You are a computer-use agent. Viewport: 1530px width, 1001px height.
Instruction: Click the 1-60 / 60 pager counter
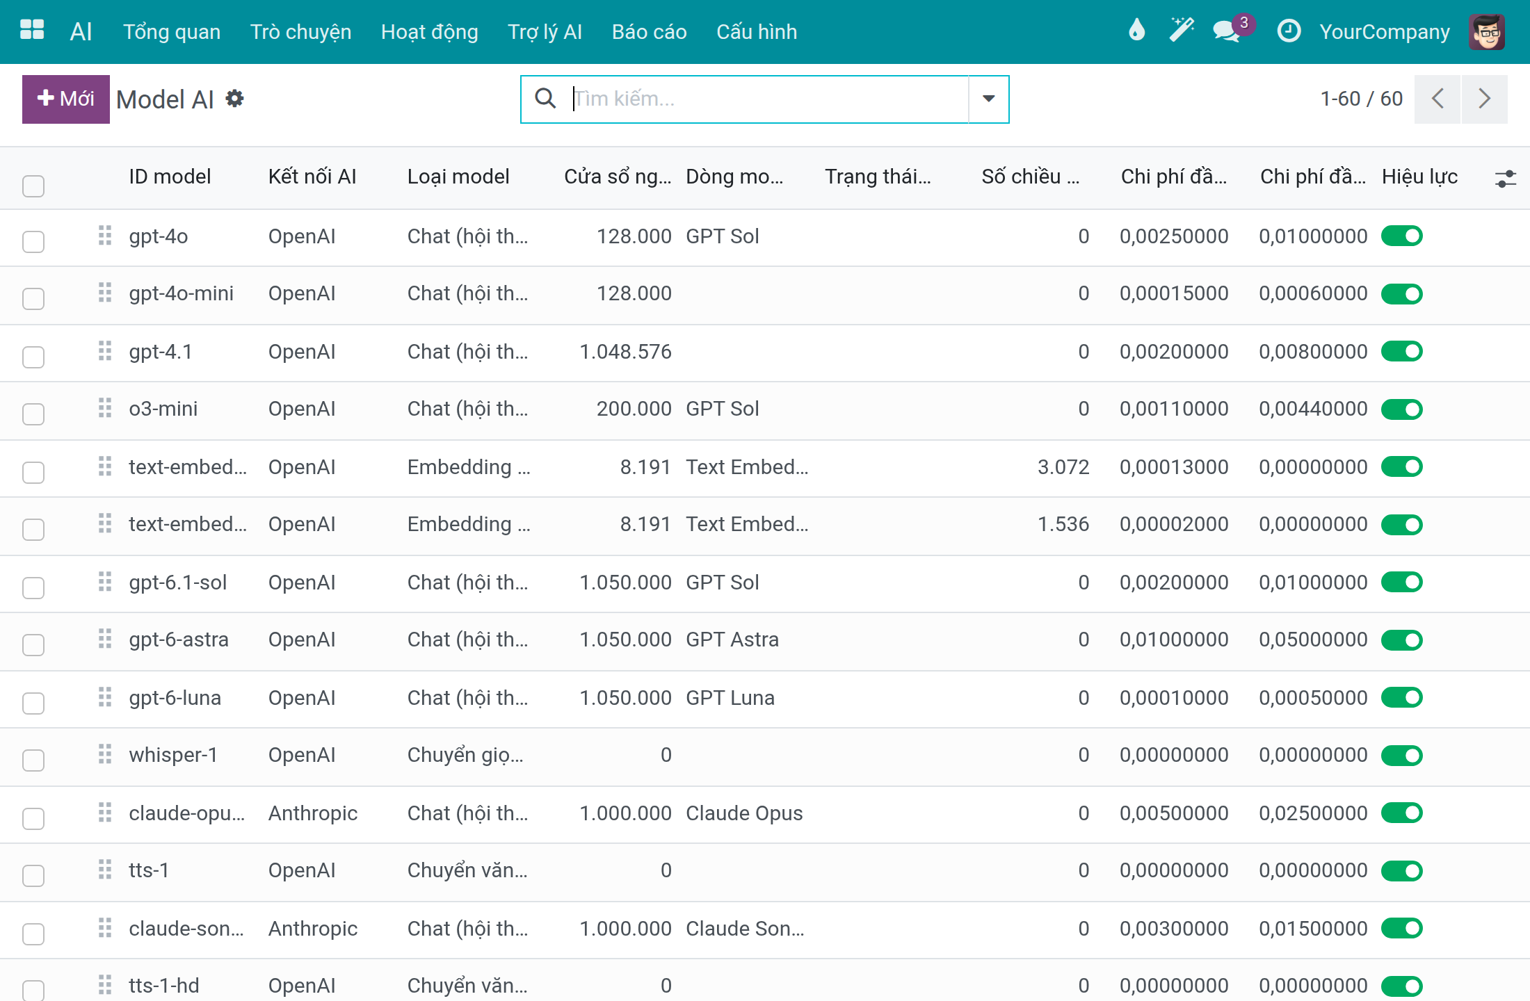[1362, 99]
